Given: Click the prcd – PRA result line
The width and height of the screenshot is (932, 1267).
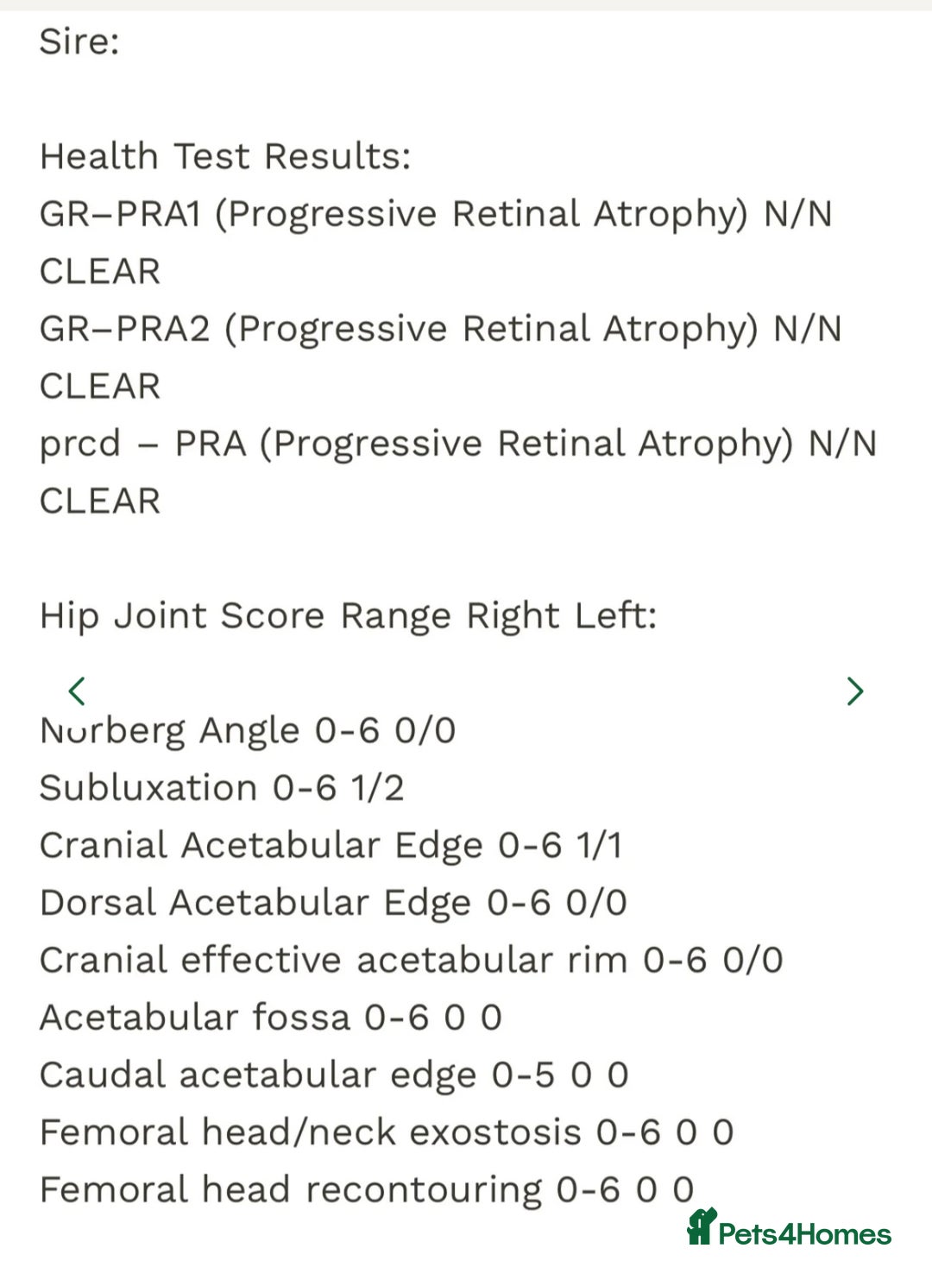Looking at the screenshot, I should (458, 444).
